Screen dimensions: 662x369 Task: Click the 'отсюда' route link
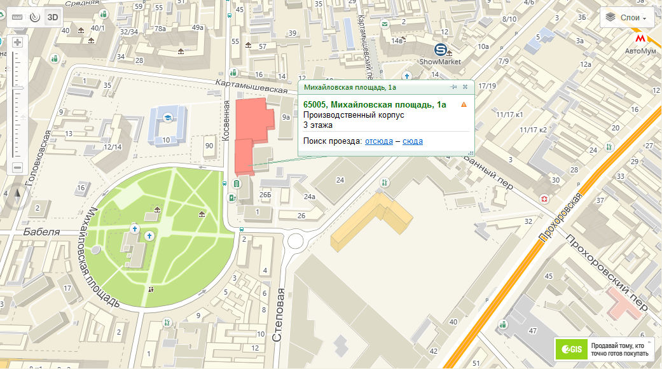tap(378, 141)
